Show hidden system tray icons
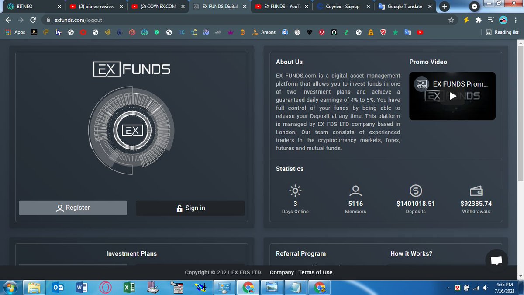 448,288
